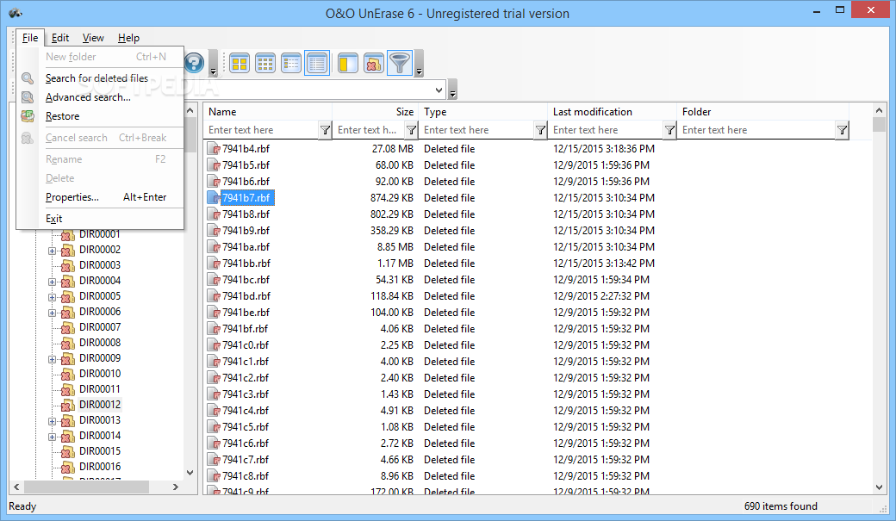Viewport: 896px width, 521px height.
Task: Choose Exit from the File menu
Action: click(x=100, y=219)
